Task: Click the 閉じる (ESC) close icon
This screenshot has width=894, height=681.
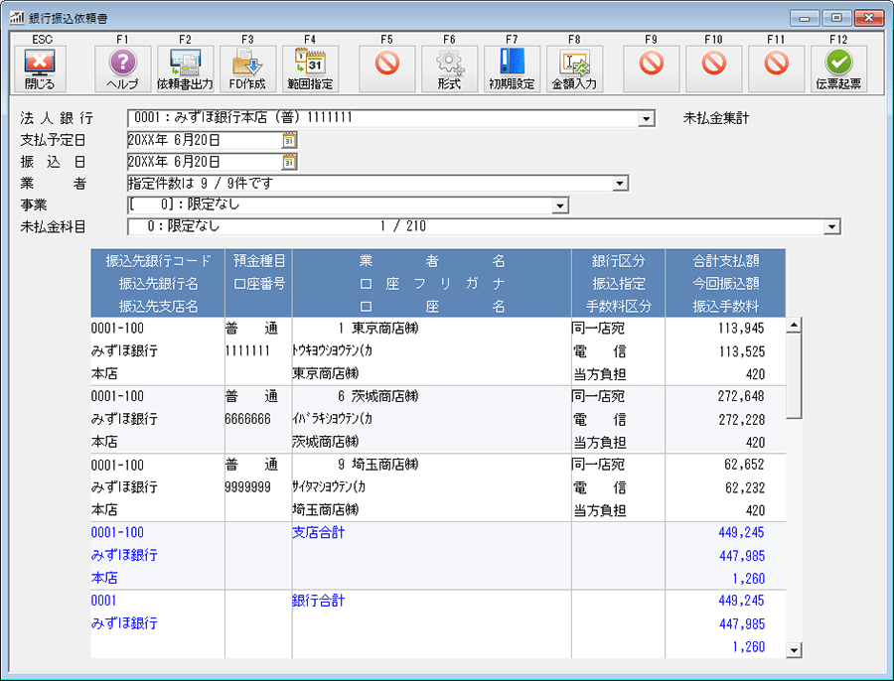Action: [40, 68]
